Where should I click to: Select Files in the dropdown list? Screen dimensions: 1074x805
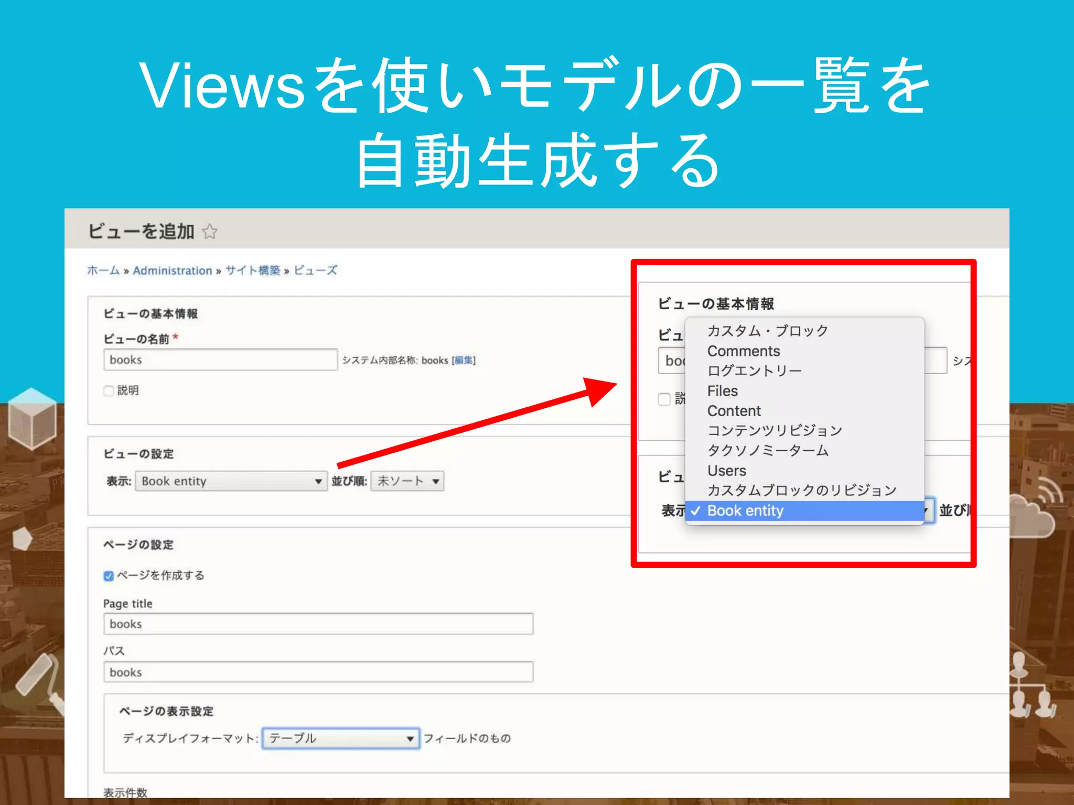tap(804, 391)
